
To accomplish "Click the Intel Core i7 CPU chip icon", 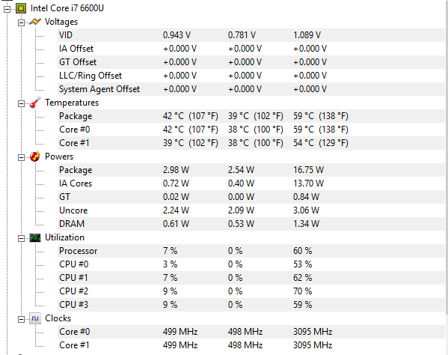I will (x=21, y=8).
